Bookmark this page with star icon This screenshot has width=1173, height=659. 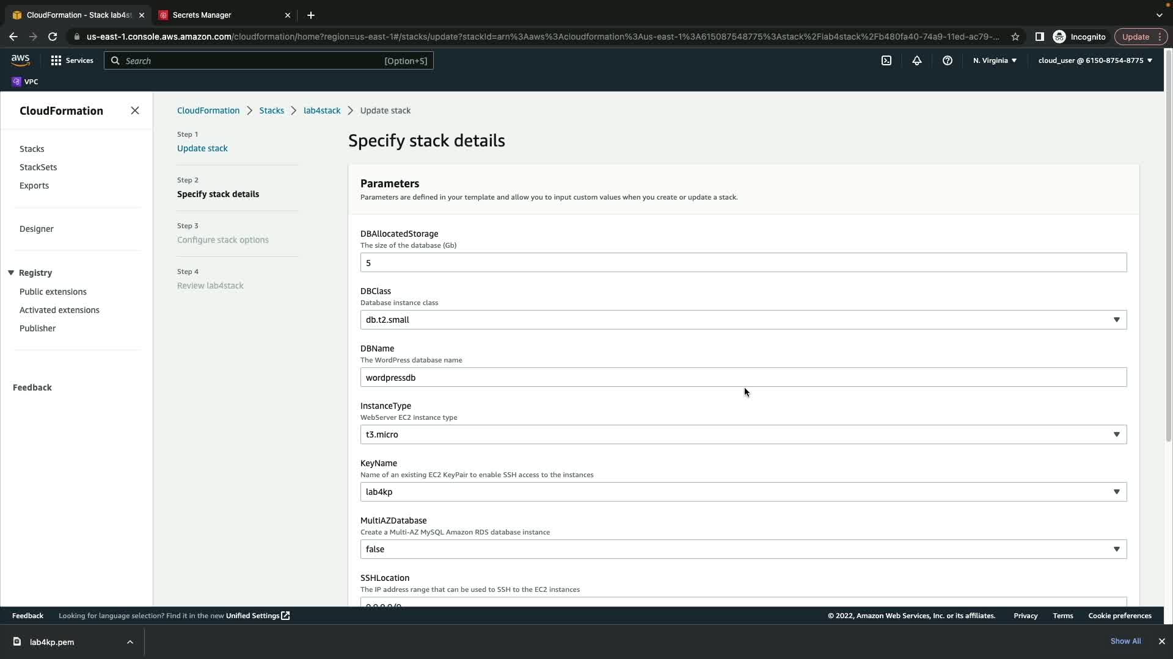pyautogui.click(x=1015, y=37)
